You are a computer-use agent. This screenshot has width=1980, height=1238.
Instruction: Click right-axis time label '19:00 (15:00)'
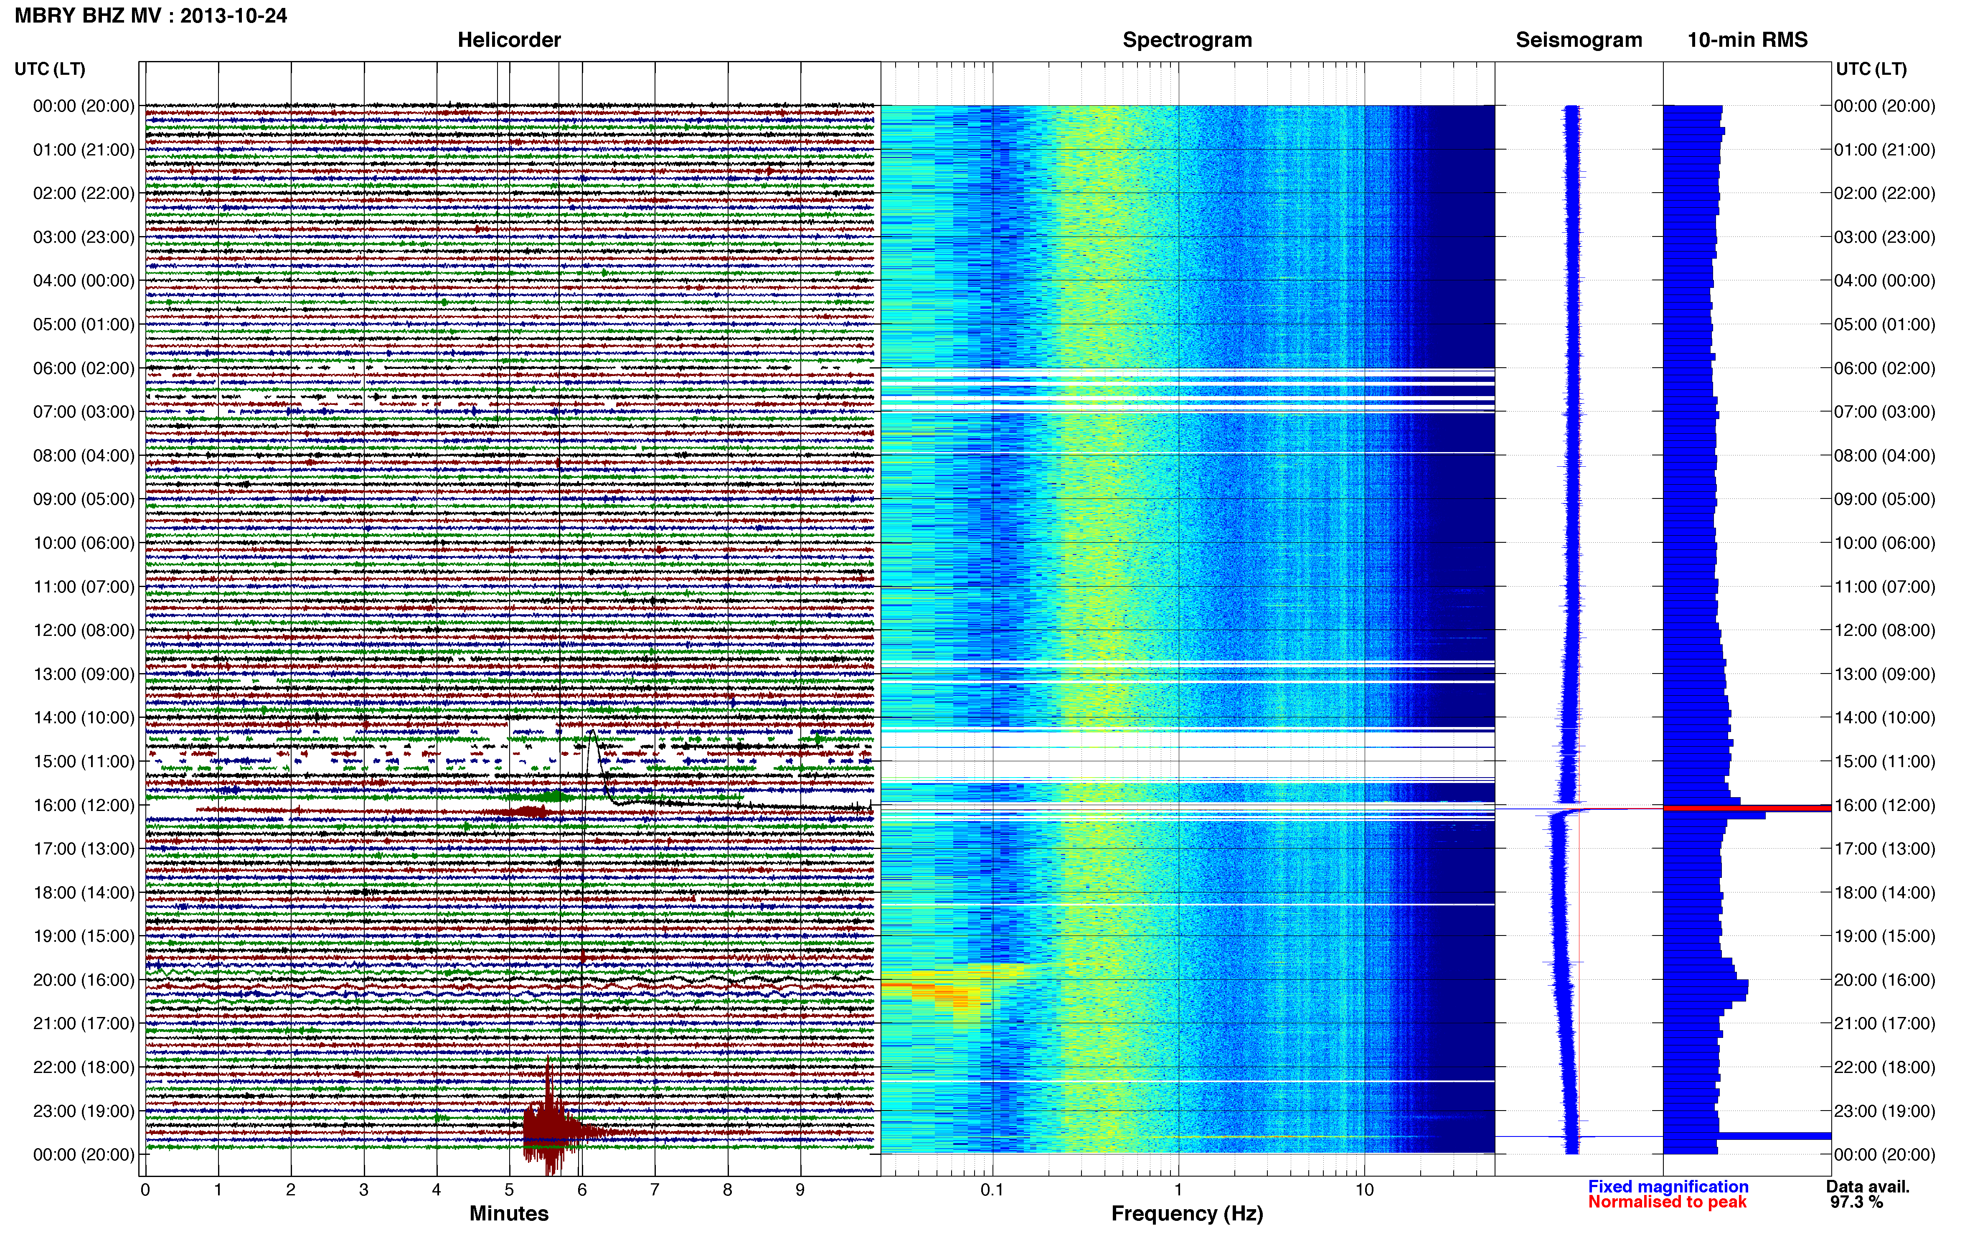[1885, 937]
